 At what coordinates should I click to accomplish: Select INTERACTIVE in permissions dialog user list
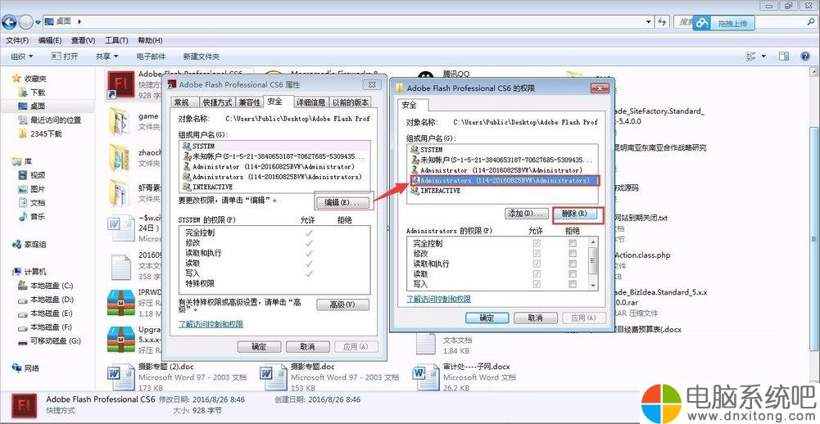click(441, 191)
